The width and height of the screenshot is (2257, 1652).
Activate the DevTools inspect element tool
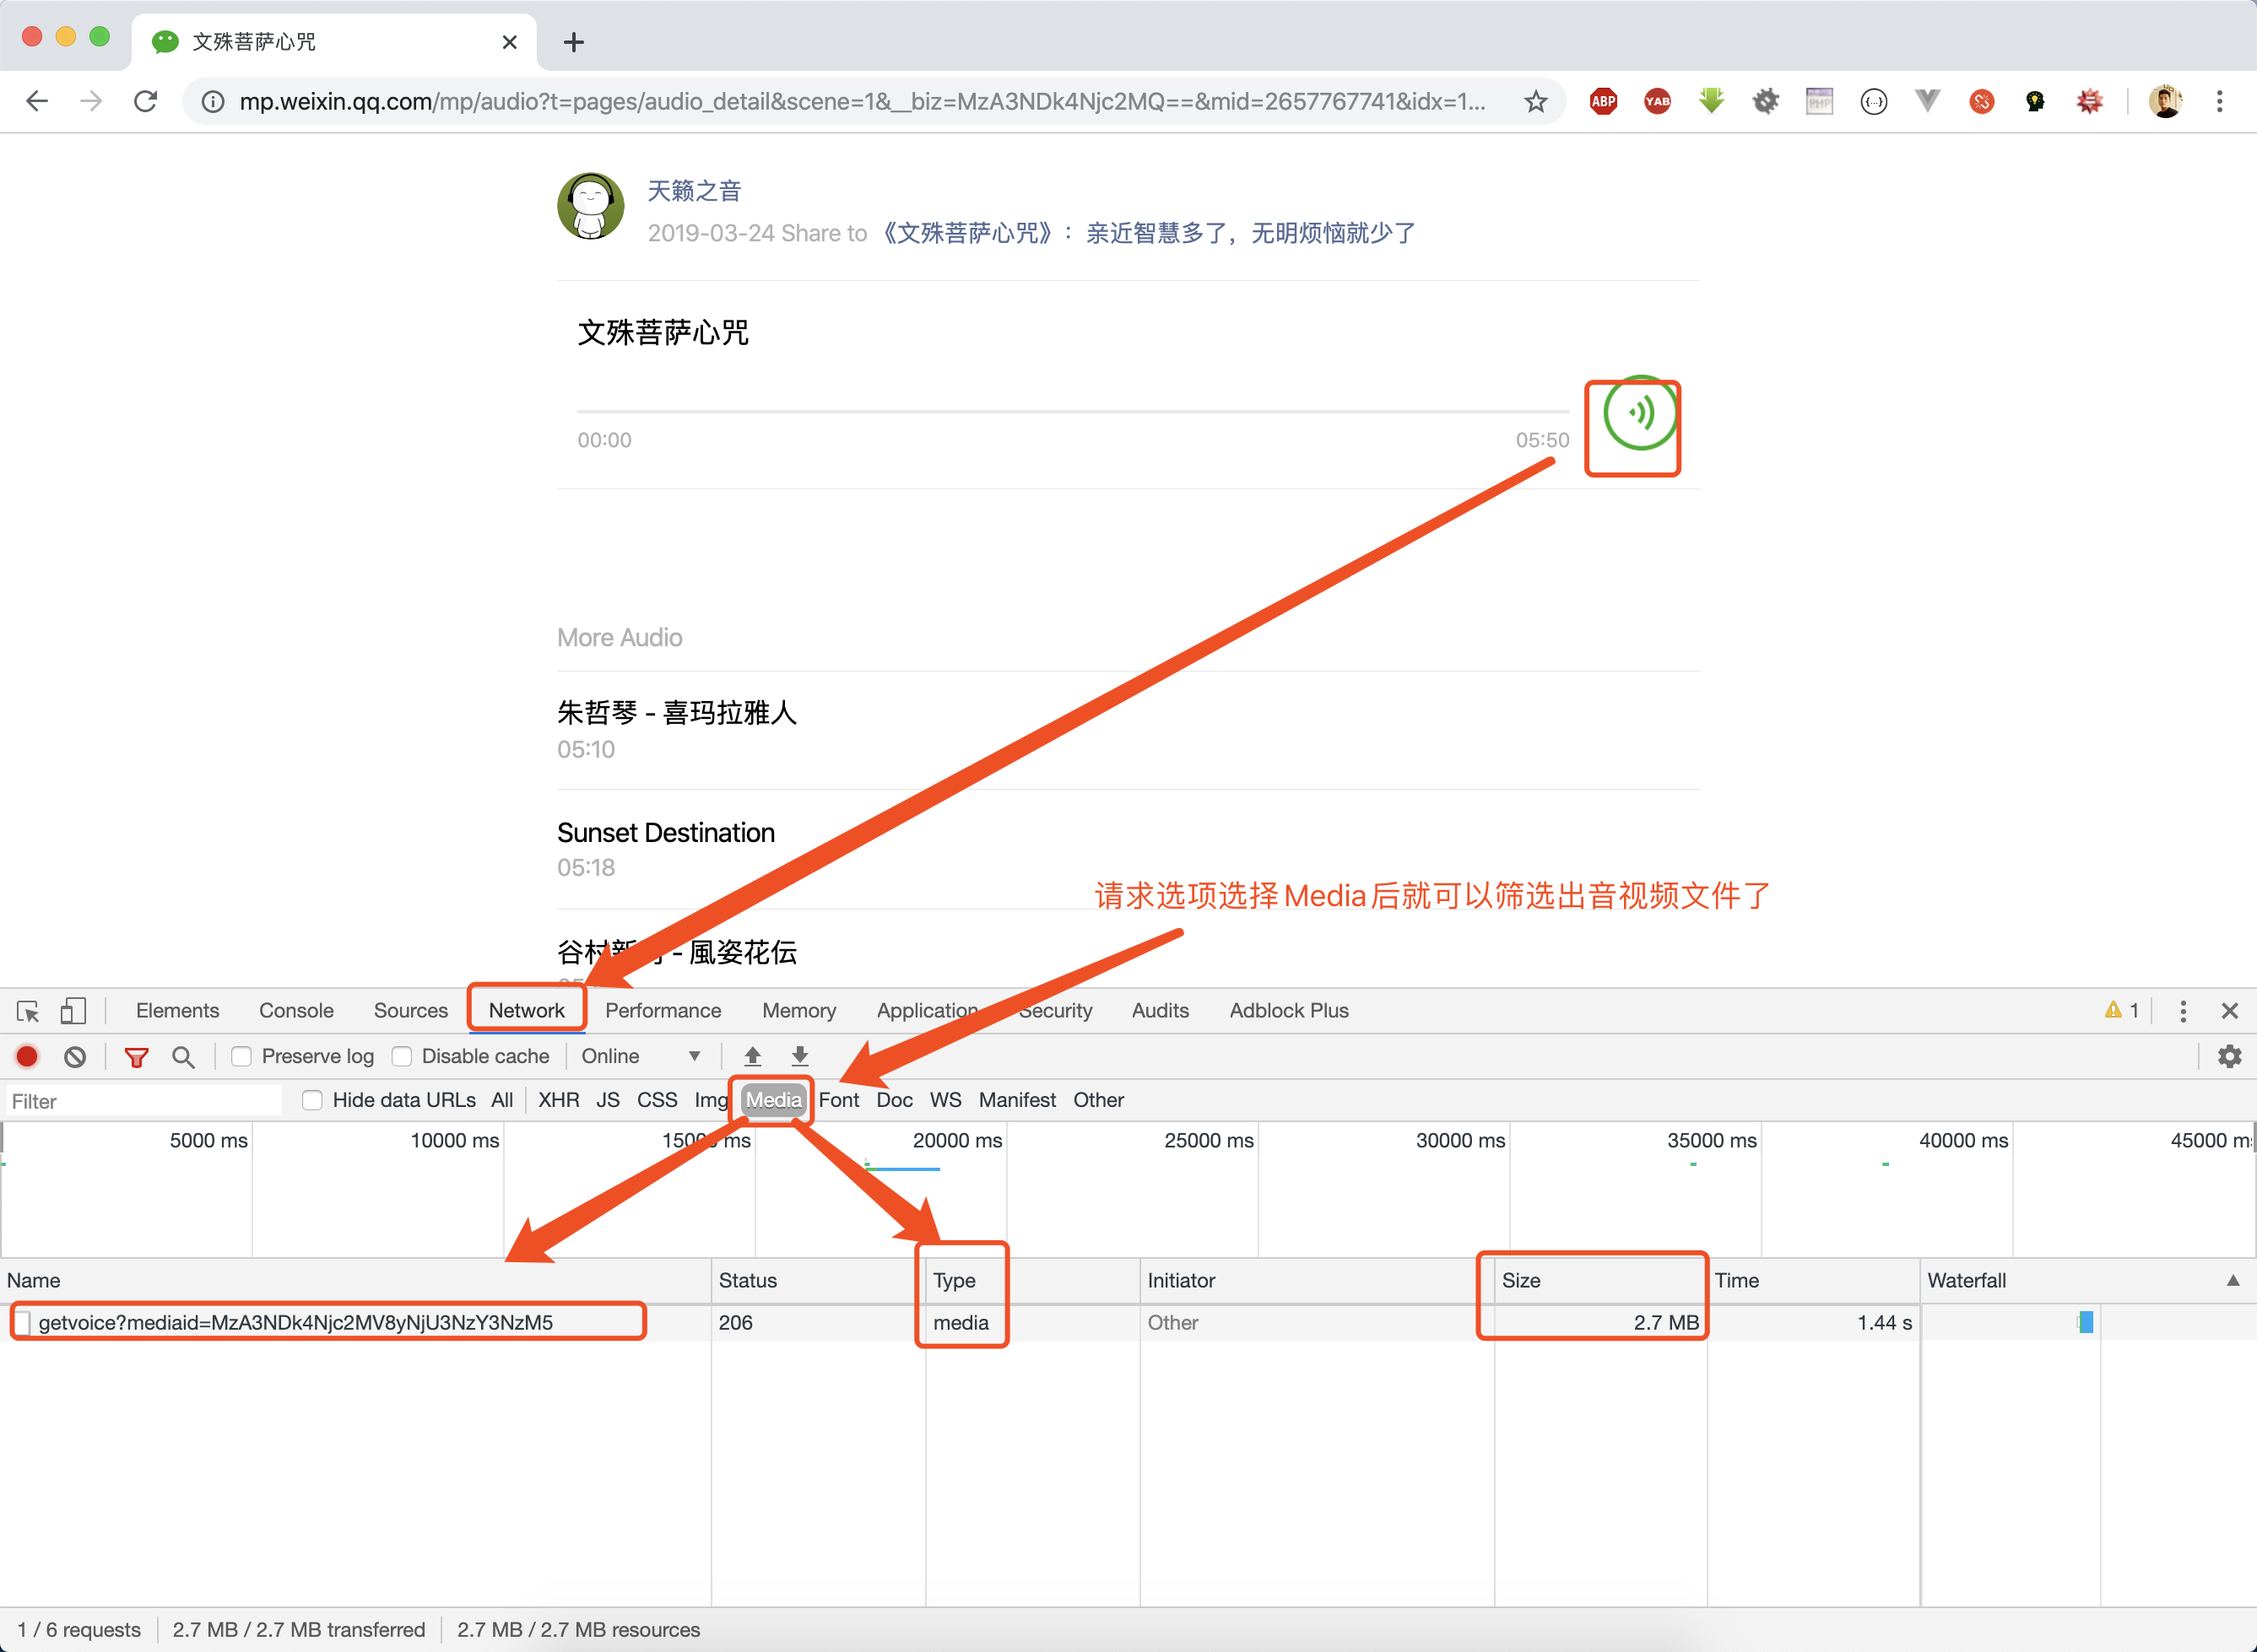tap(28, 1011)
